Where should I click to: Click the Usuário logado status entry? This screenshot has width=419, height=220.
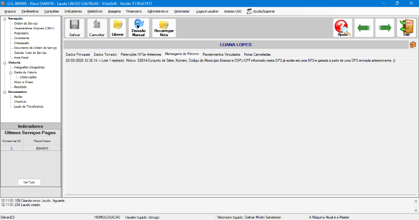point(142,217)
